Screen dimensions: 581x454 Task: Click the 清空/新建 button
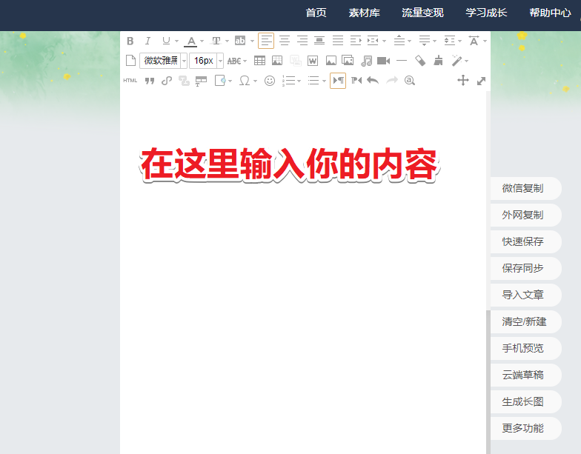(x=526, y=321)
